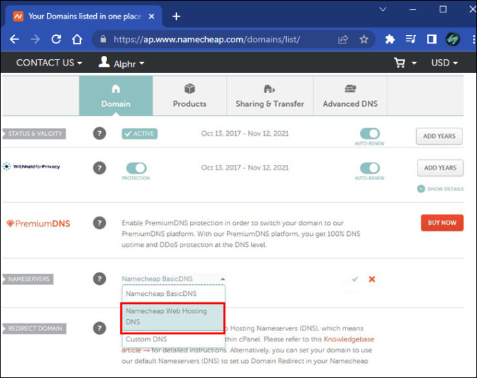Close the Your Domains browser tab
Image resolution: width=477 pixels, height=378 pixels.
click(x=151, y=17)
